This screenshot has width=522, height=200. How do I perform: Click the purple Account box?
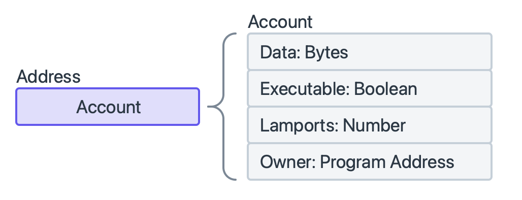108,107
